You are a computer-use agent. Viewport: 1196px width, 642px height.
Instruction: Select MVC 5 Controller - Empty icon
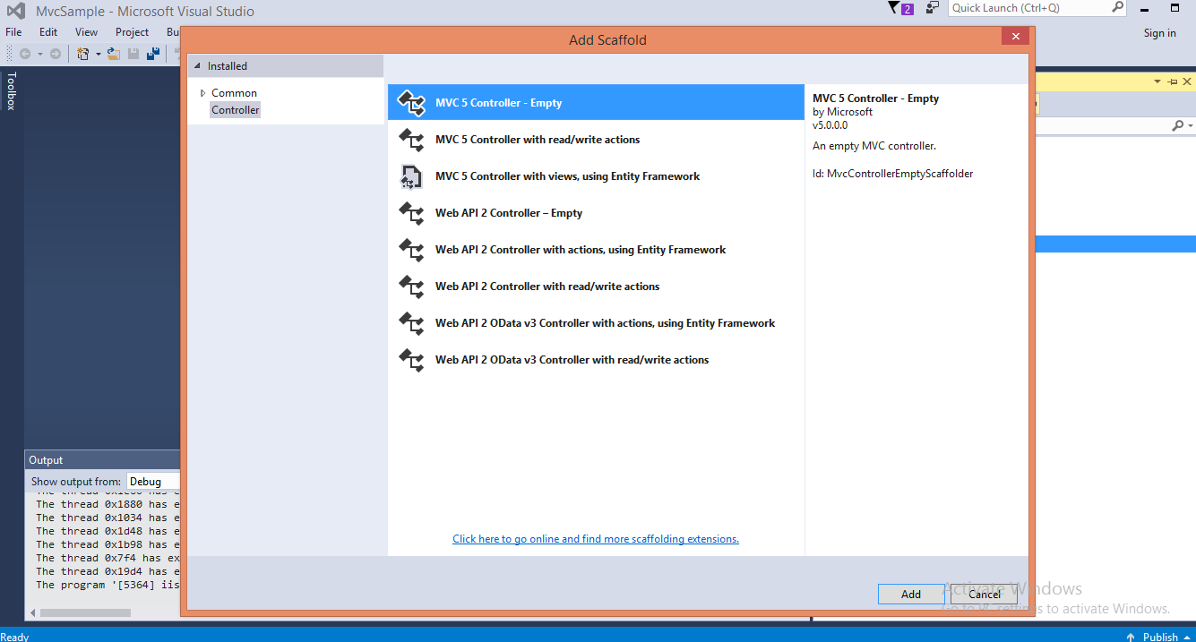(411, 103)
